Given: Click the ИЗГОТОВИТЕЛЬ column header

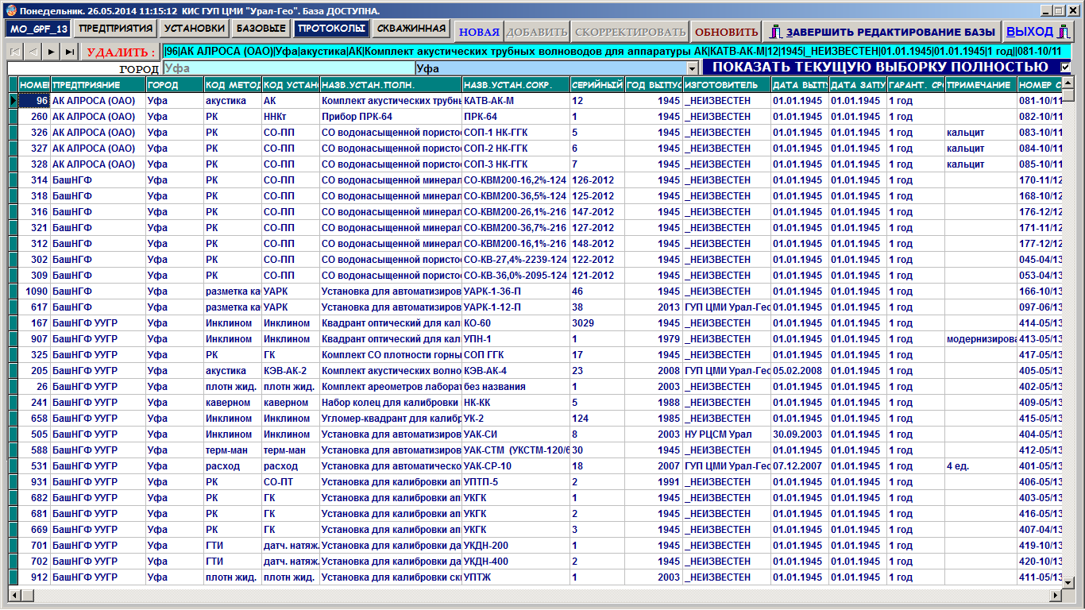Looking at the screenshot, I should pos(726,85).
